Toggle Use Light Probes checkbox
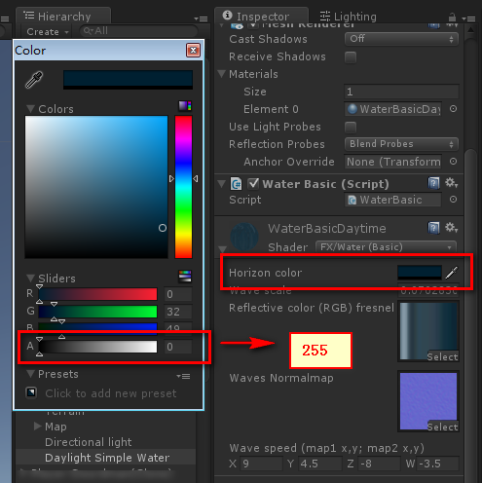 [351, 128]
